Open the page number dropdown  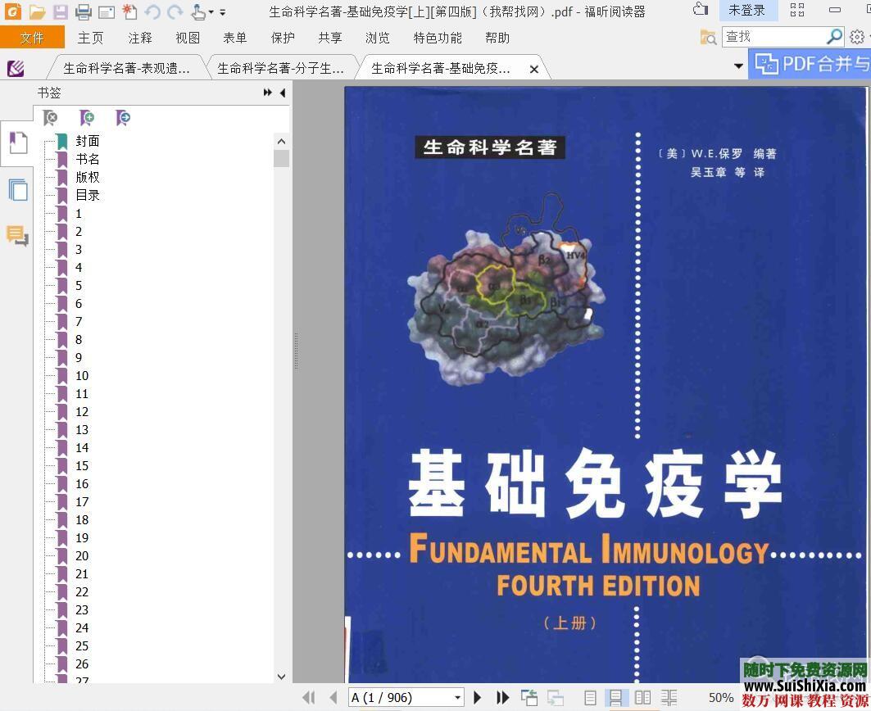[x=457, y=697]
